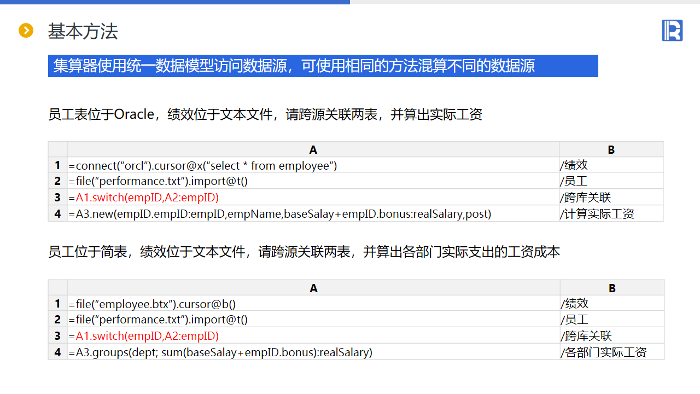Click the /各部门实际工资 comment cell
Image resolution: width=700 pixels, height=394 pixels.
coord(612,352)
